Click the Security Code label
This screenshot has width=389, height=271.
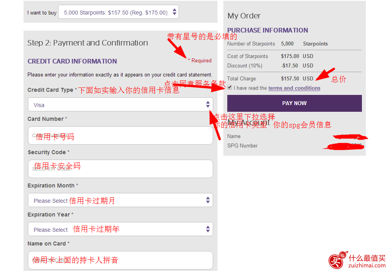point(47,152)
